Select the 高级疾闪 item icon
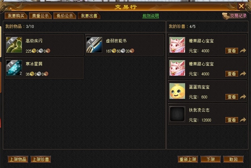251x168 pixels. (x=14, y=45)
